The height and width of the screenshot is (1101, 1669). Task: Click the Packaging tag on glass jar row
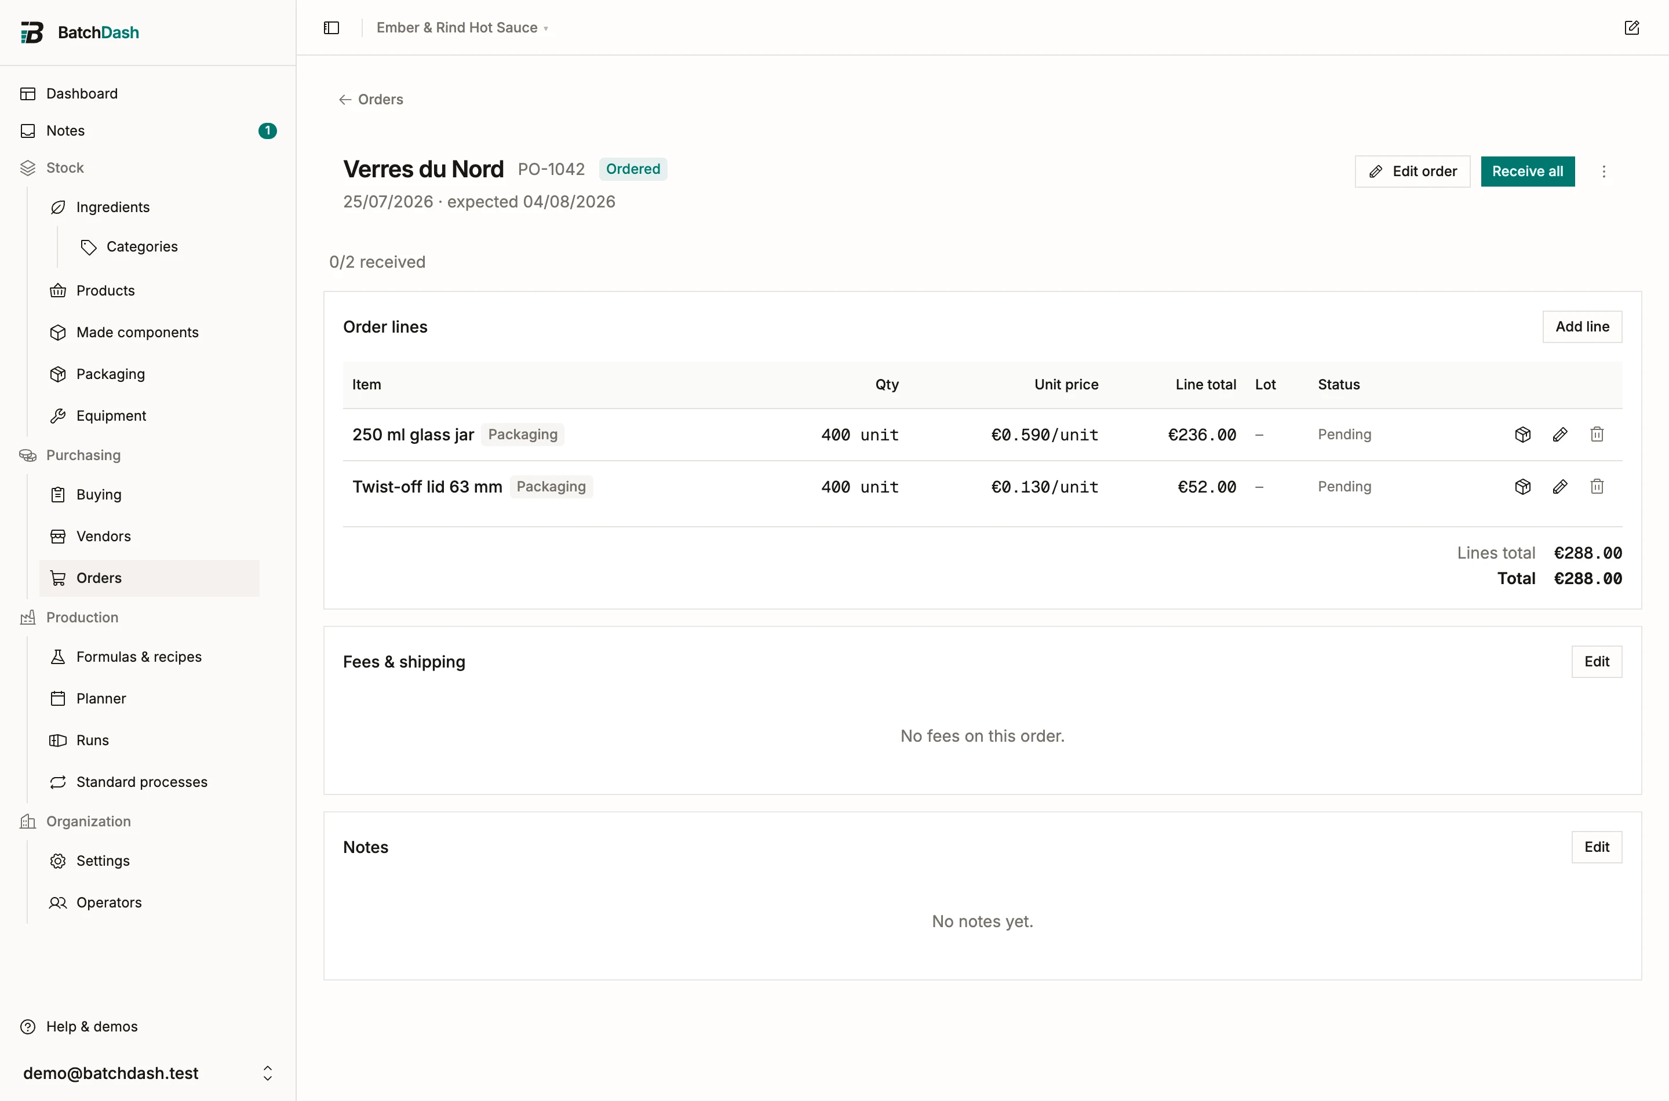(x=522, y=435)
